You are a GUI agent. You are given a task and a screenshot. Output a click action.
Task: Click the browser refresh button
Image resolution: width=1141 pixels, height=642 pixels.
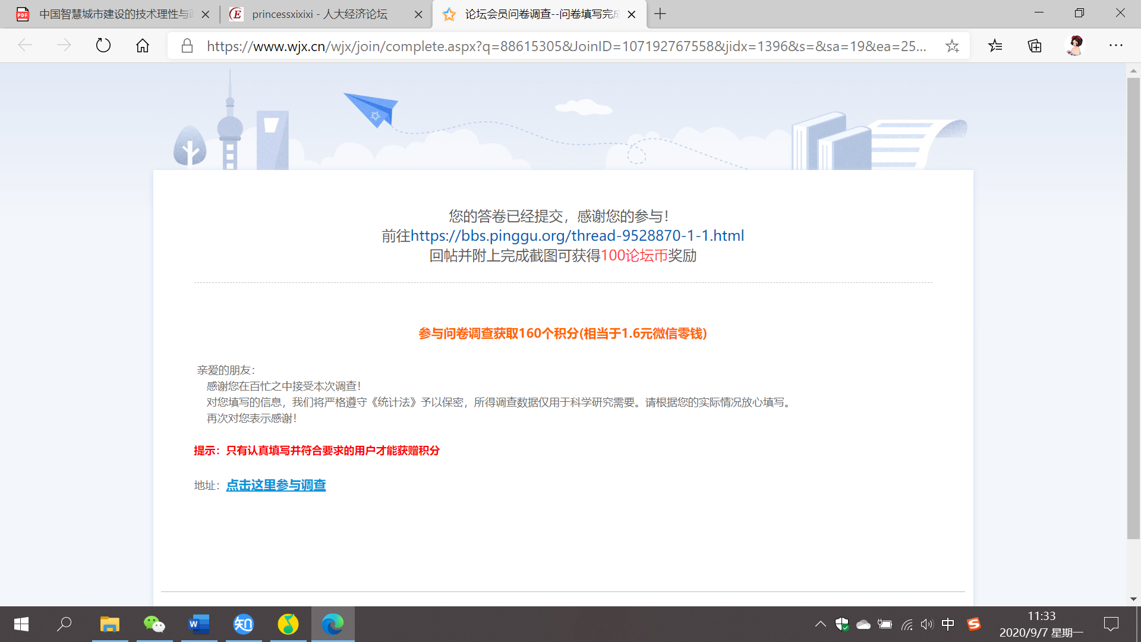click(x=103, y=46)
